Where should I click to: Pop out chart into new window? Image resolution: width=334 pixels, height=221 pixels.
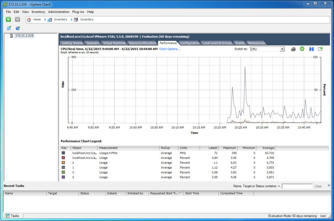click(x=320, y=49)
